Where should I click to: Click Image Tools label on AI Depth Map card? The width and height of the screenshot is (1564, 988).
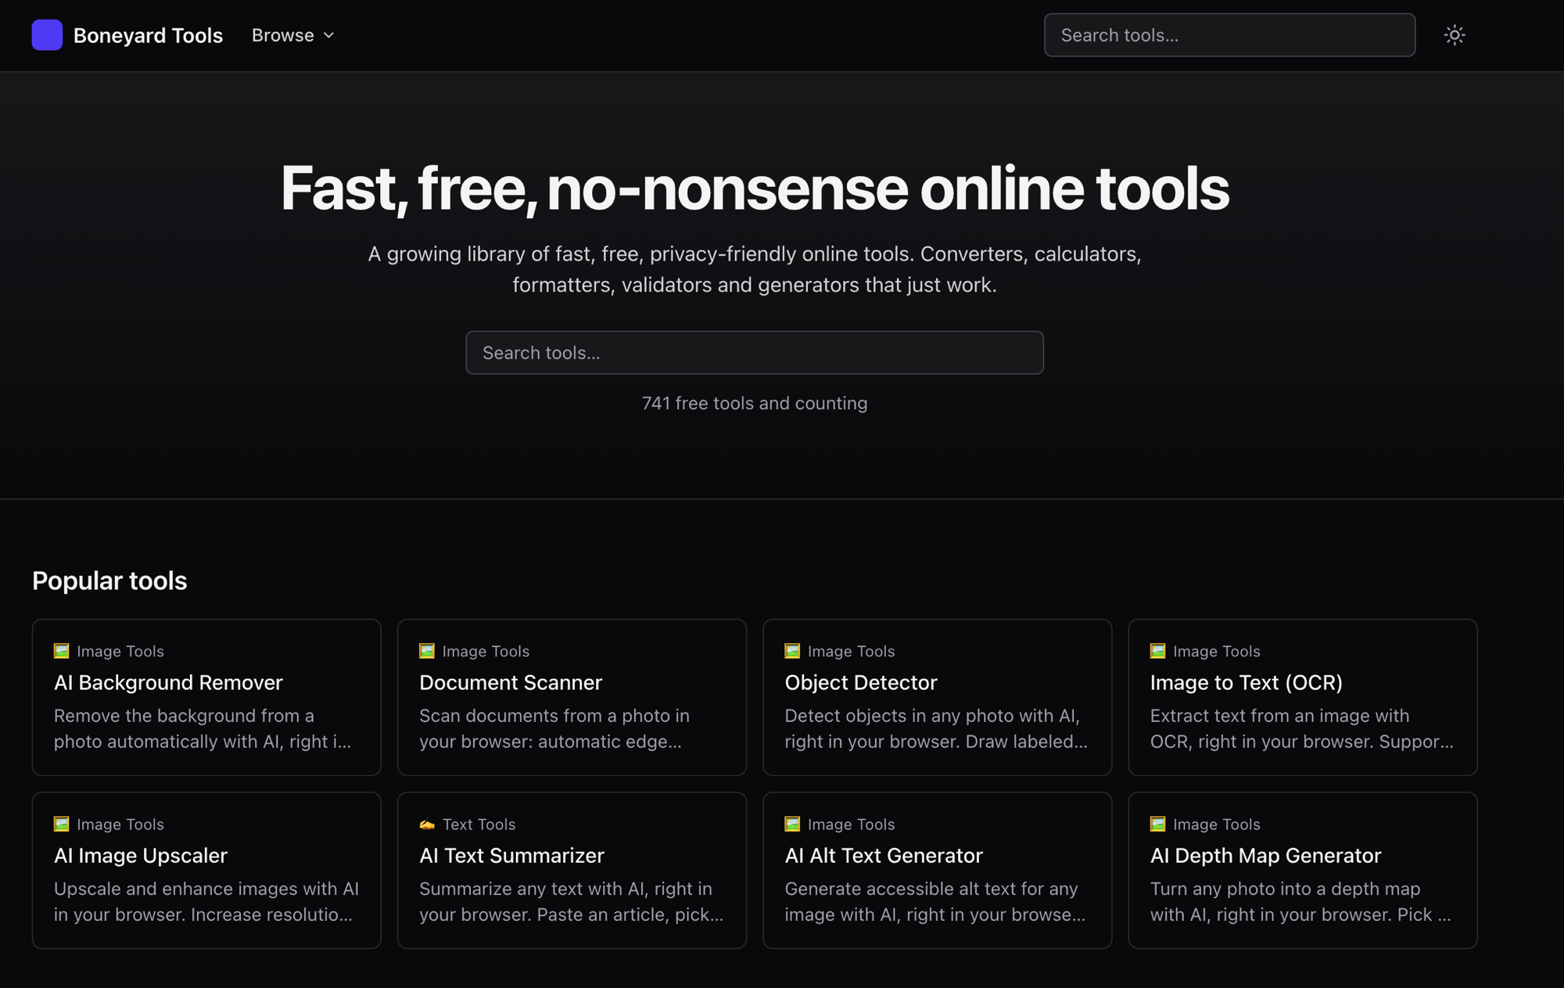pyautogui.click(x=1216, y=824)
